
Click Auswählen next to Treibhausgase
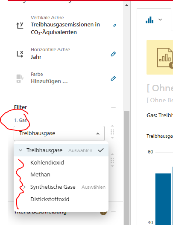80,150
